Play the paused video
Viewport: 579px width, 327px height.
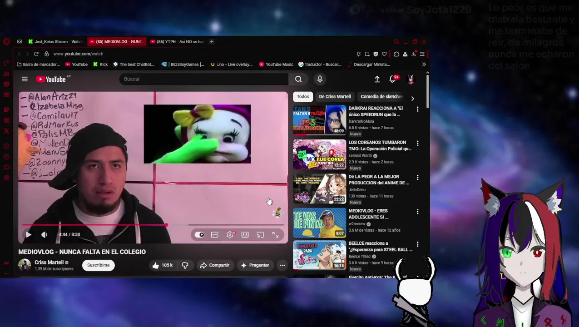[28, 234]
